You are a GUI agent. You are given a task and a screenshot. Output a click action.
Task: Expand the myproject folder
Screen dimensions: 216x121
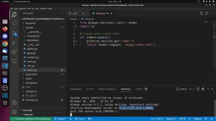click(x=43, y=74)
